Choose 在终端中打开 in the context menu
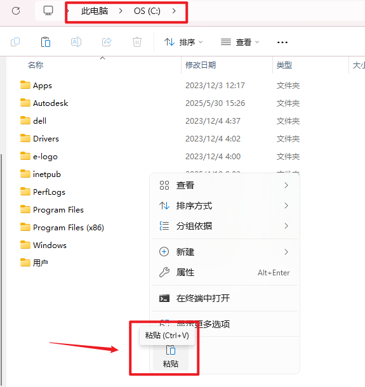365x387 pixels. click(225, 298)
